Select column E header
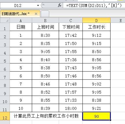125x124 pixels. click(x=118, y=20)
